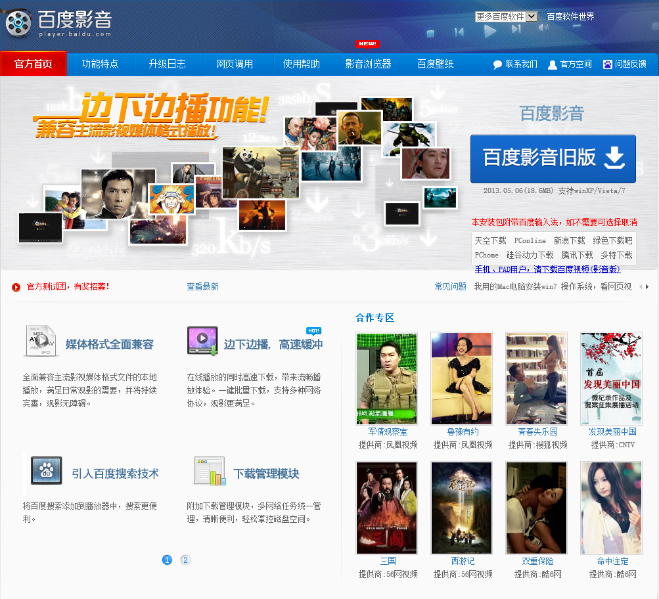Click the media file format icon
The image size is (659, 599).
pos(41,341)
